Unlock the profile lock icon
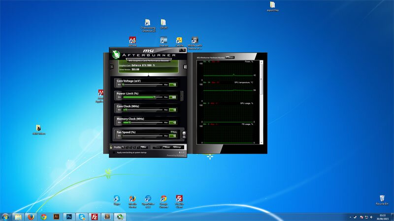This screenshot has width=394, height=221. coord(111,147)
